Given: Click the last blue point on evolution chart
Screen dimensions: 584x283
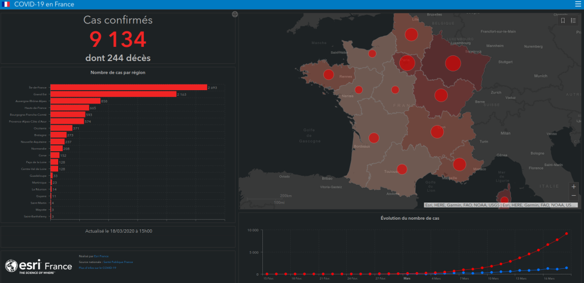Looking at the screenshot, I should coord(566,268).
